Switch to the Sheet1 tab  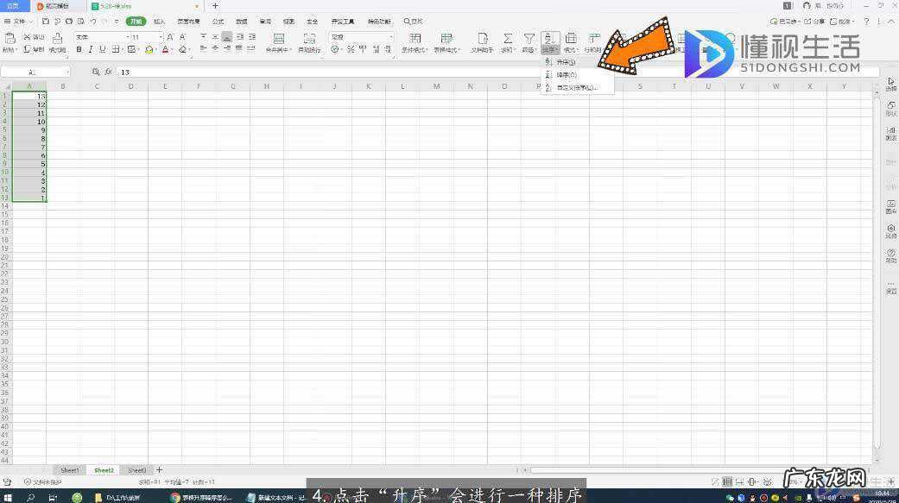pos(70,470)
